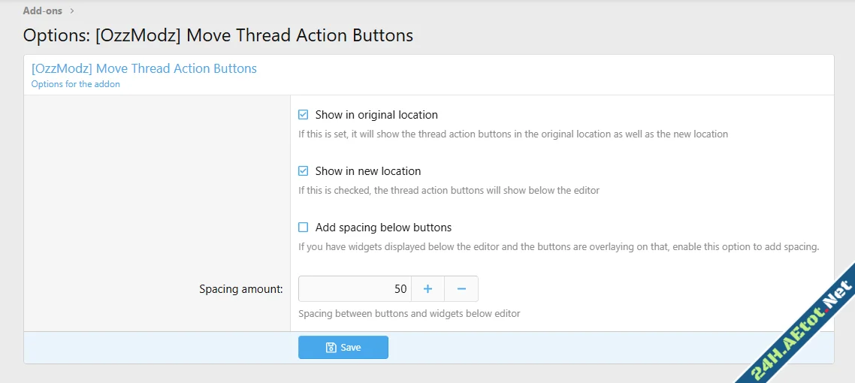Screen dimensions: 855x383
Task: Click the "Options for the addon" subtitle
Action: [75, 84]
